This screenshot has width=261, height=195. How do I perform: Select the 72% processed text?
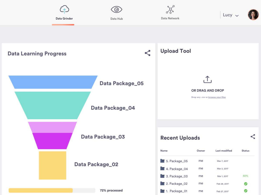(111, 190)
